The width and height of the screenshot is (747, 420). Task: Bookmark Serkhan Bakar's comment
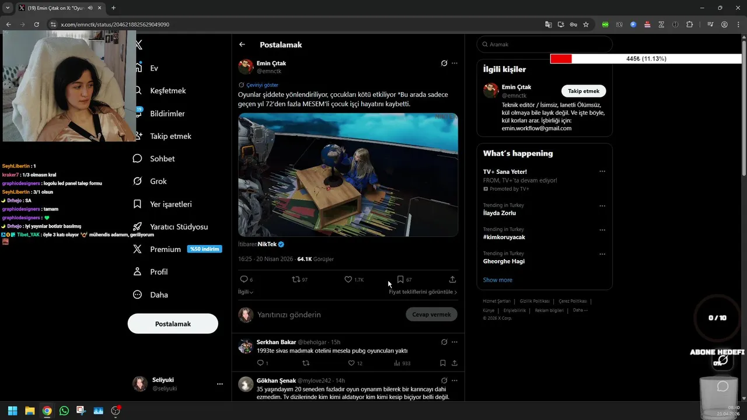[443, 363]
